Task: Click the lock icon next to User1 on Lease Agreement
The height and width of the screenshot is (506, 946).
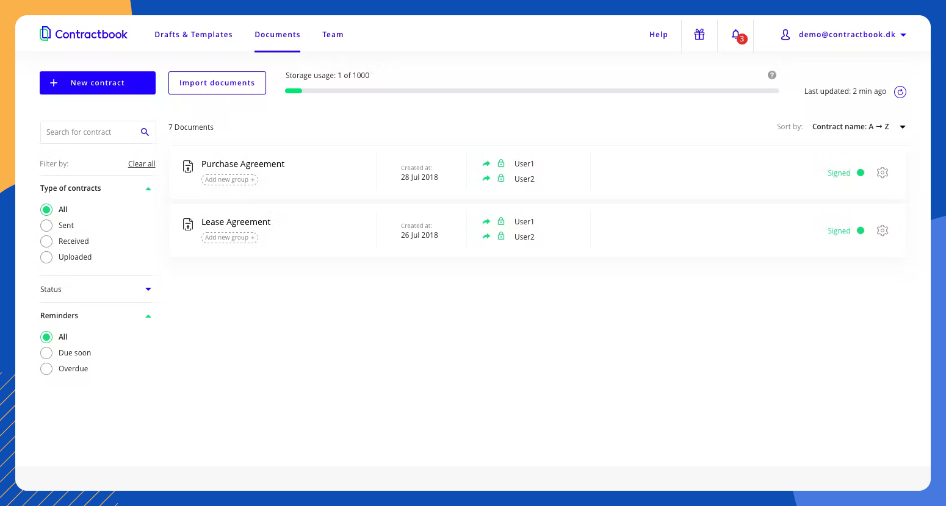Action: (500, 221)
